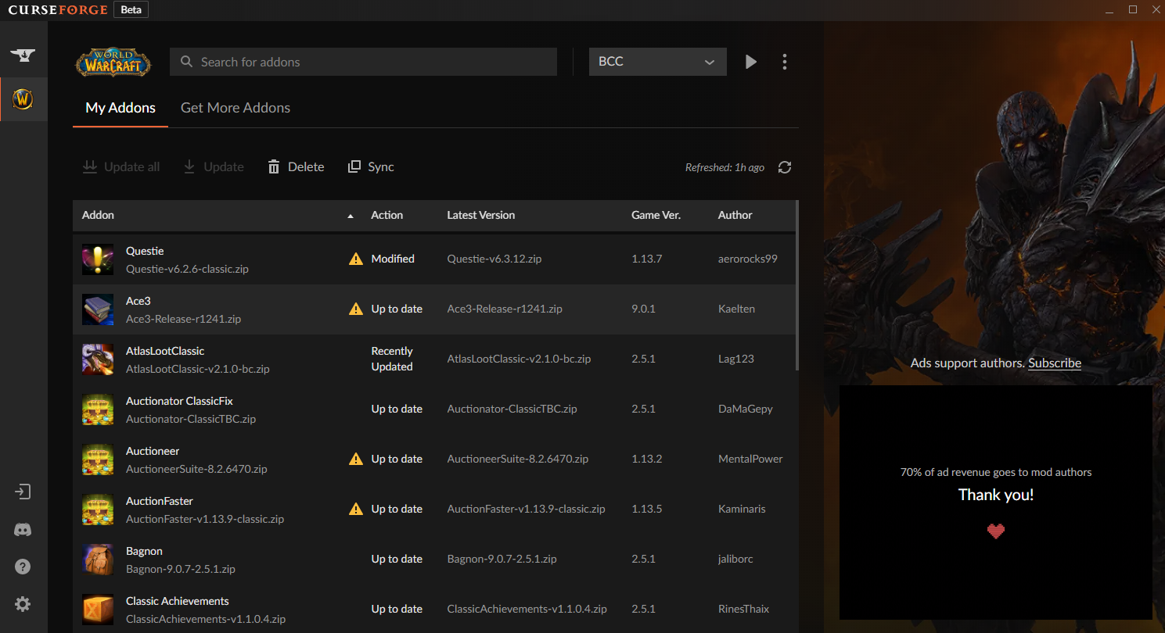Select World of Warcraft game in sidebar
This screenshot has width=1165, height=633.
[x=23, y=99]
